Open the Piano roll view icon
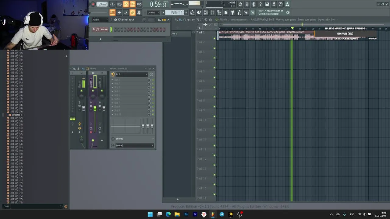 tap(199, 12)
